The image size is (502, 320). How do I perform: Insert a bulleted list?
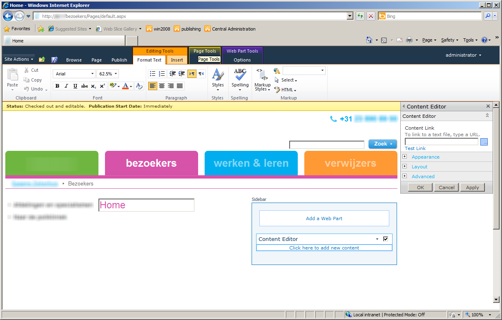click(152, 74)
